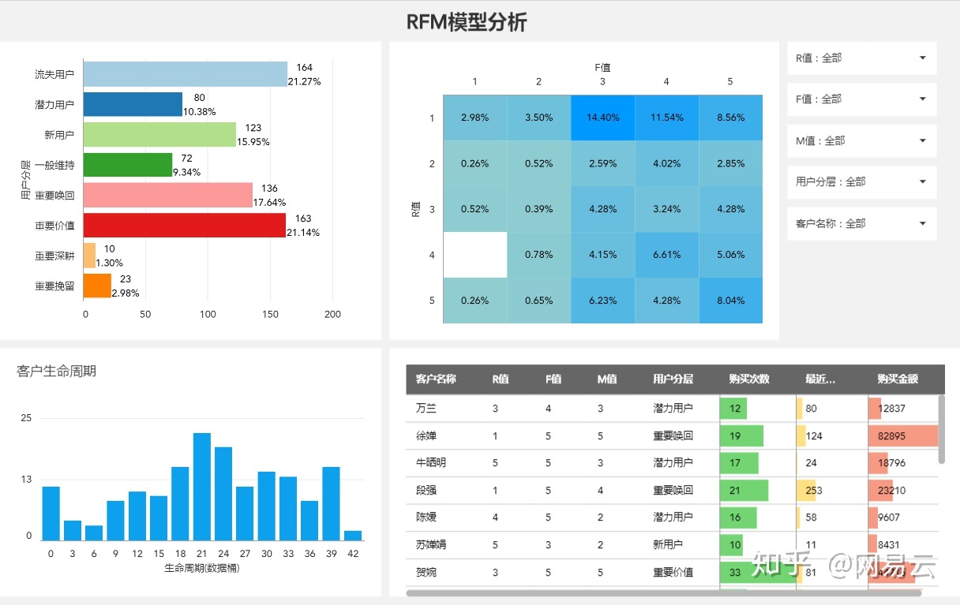Click the dropdown arrow beside R值 filter
Viewport: 960px width, 605px height.
click(x=922, y=58)
